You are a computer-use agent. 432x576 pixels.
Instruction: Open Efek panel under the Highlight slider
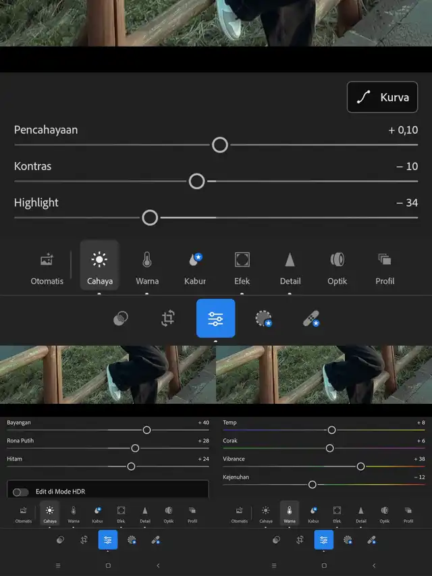[242, 266]
